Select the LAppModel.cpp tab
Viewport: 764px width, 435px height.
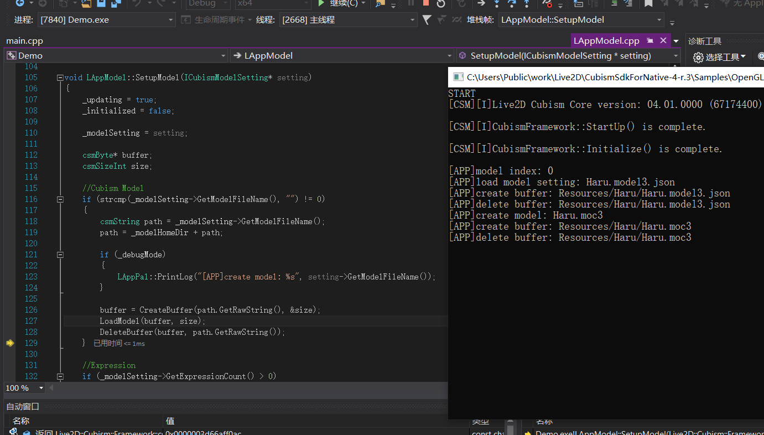click(606, 41)
